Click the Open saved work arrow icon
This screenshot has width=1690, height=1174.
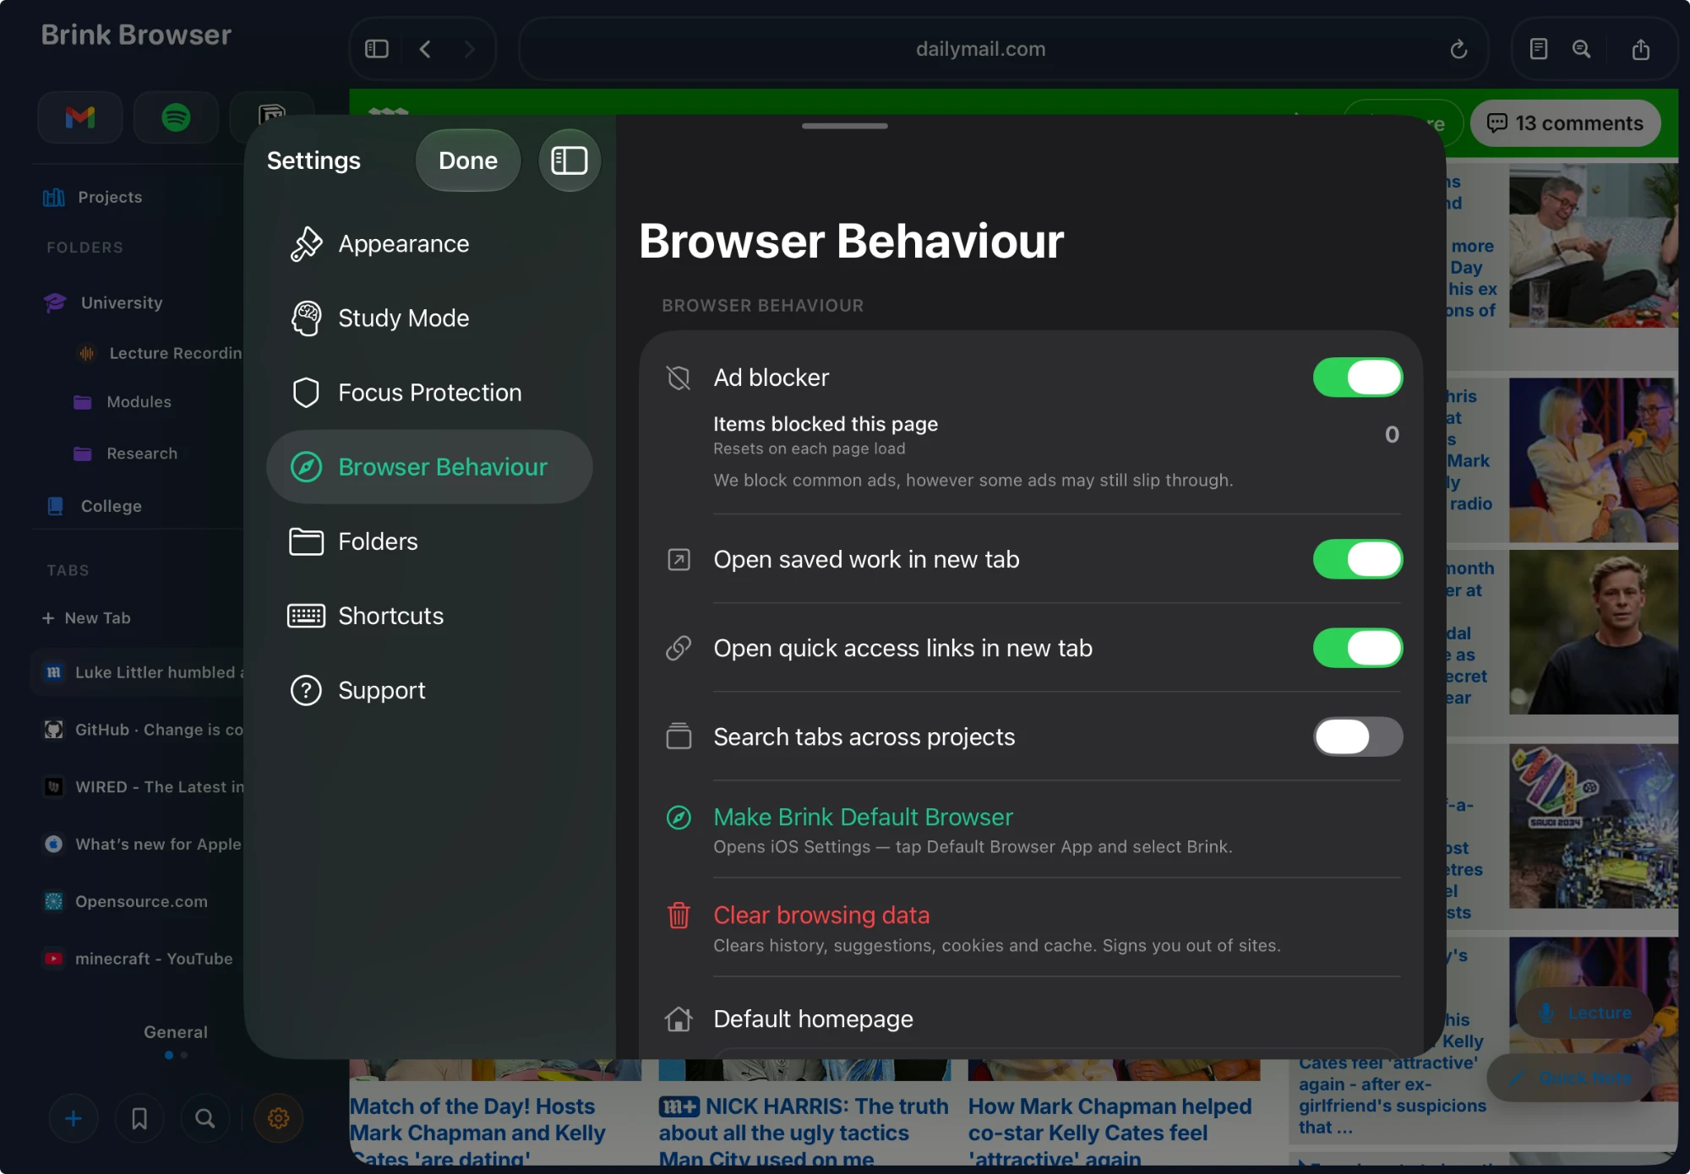coord(679,559)
